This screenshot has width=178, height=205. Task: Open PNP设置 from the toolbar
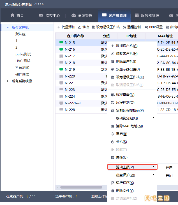(154, 27)
